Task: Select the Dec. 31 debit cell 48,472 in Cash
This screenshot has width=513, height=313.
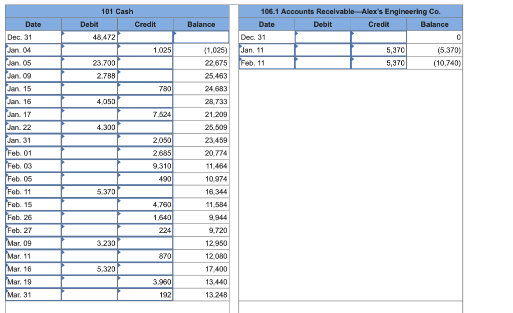Action: click(x=89, y=37)
